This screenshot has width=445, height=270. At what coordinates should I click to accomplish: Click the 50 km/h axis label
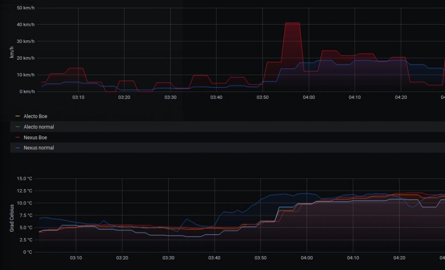[x=25, y=8]
